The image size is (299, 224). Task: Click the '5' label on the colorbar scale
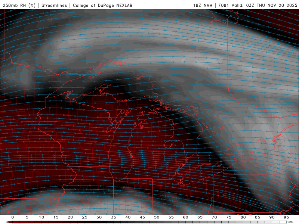[x=27, y=217]
